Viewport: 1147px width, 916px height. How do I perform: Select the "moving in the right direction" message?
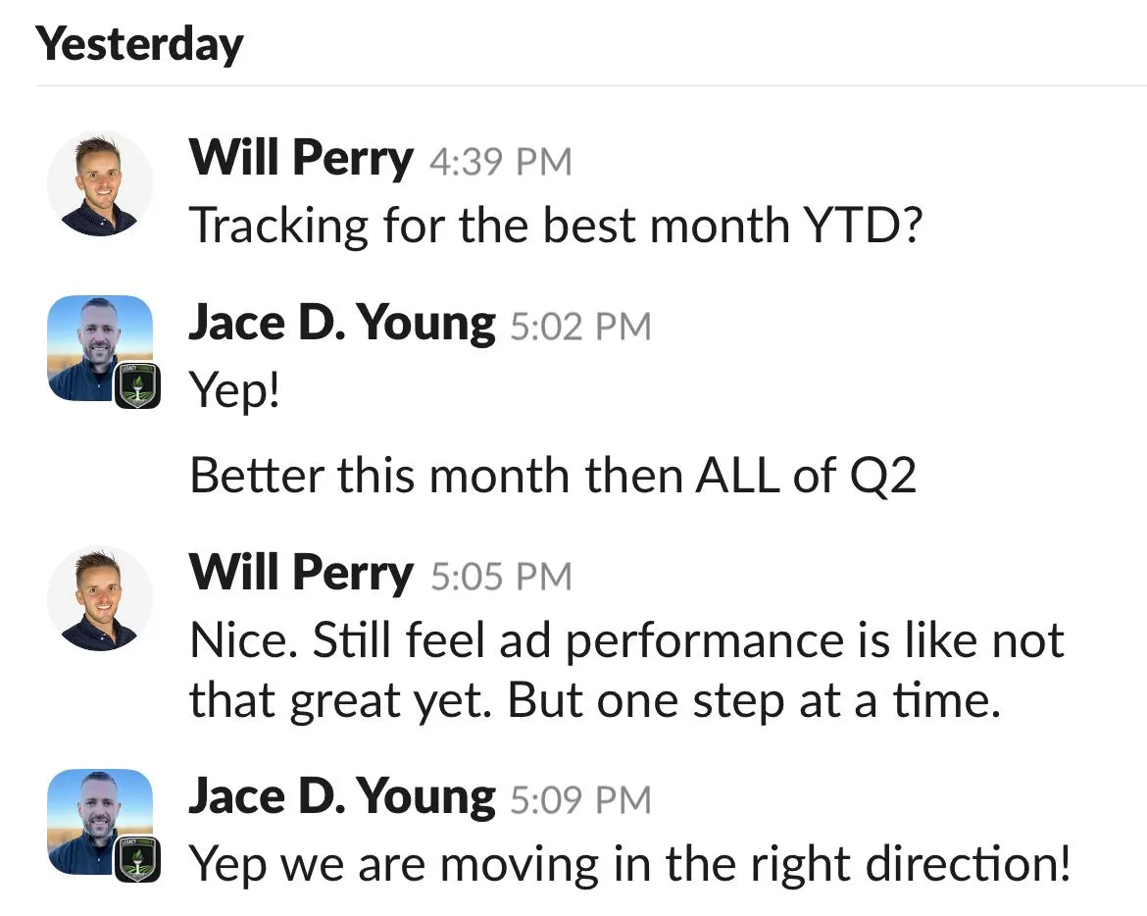(629, 865)
